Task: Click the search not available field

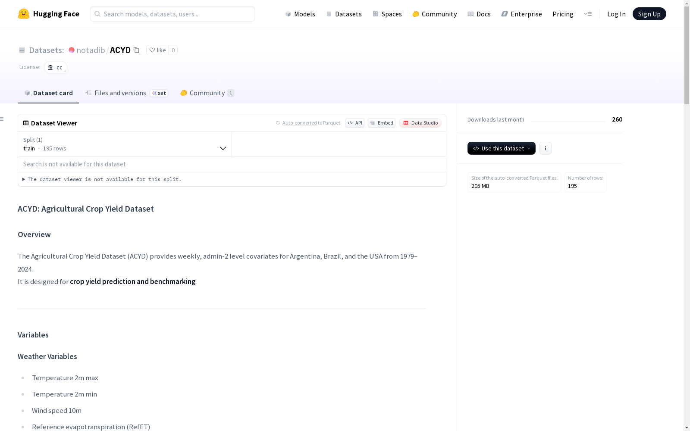Action: click(232, 164)
